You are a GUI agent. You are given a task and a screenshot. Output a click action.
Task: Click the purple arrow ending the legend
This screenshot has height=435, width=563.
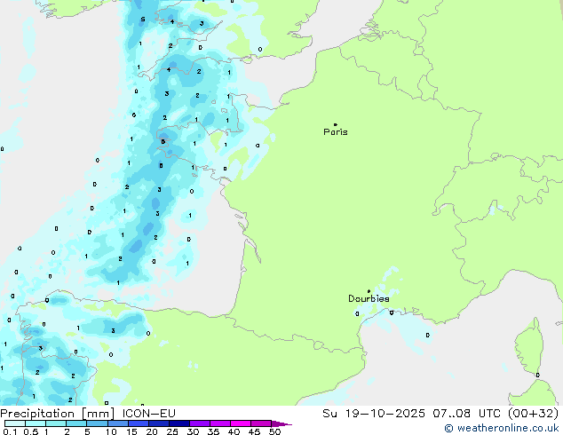click(281, 423)
